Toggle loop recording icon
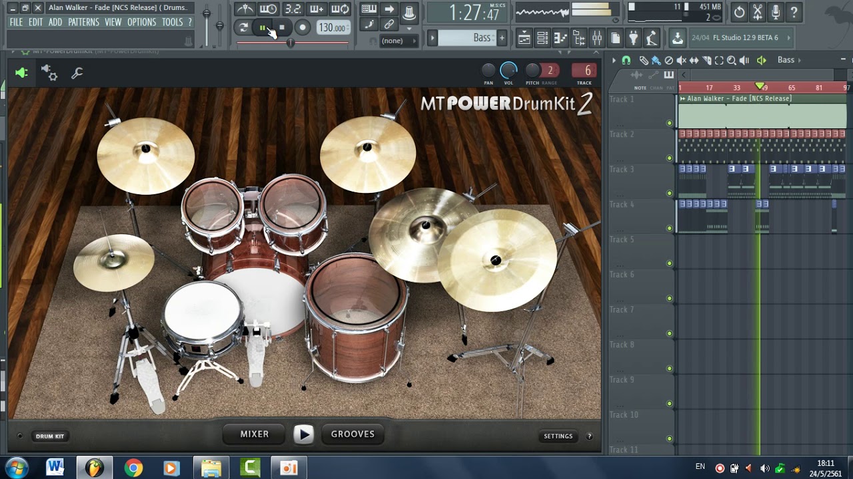Screen dimensions: 853x479 click(340, 9)
